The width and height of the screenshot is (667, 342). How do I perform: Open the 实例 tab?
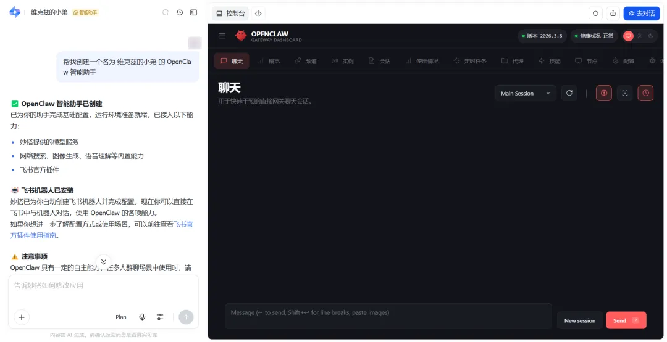click(342, 61)
